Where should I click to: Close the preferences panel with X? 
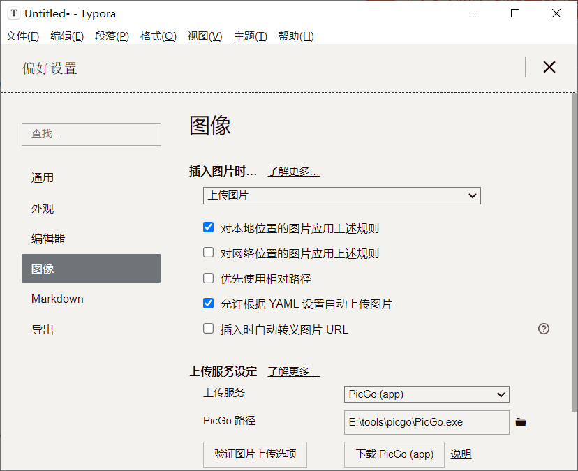[549, 67]
